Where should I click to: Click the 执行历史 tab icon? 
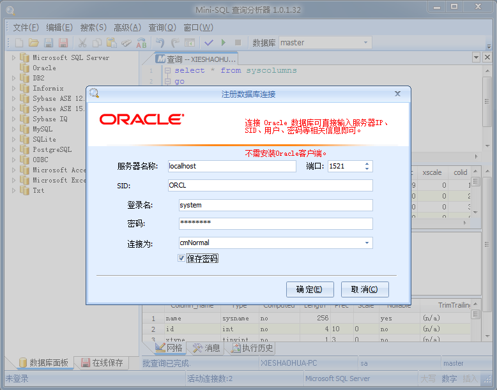236,348
